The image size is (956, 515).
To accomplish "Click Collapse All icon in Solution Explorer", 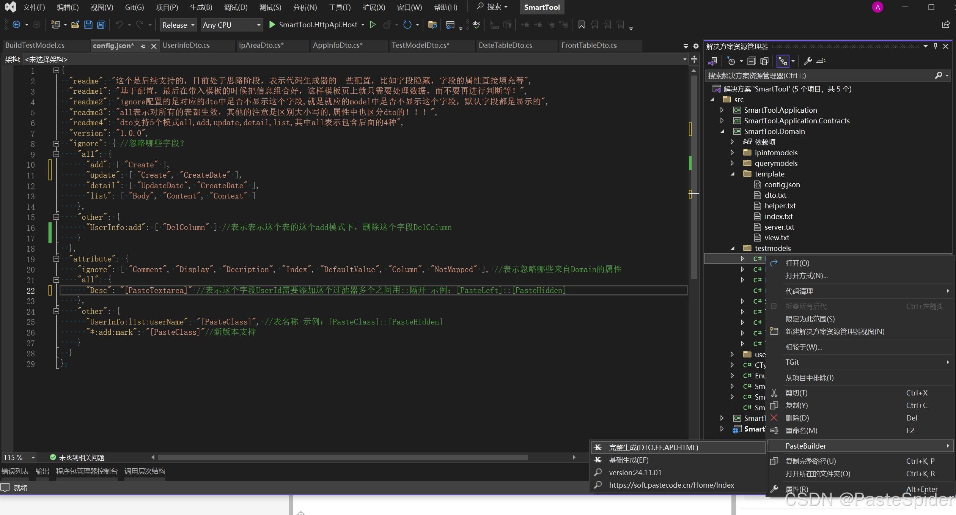I will click(752, 61).
